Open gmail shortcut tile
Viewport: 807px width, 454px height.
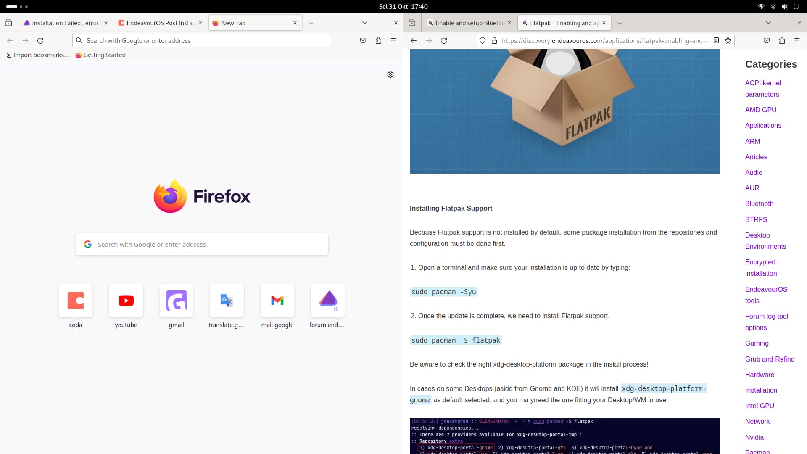177,306
